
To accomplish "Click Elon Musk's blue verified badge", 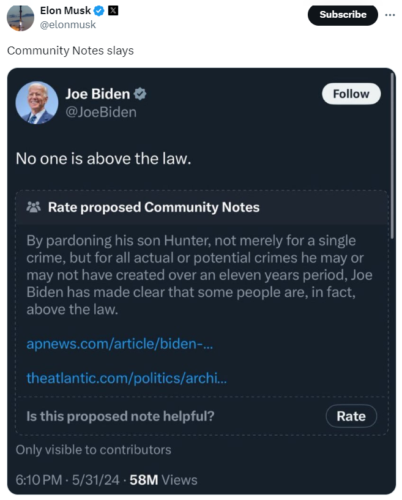I will (99, 11).
